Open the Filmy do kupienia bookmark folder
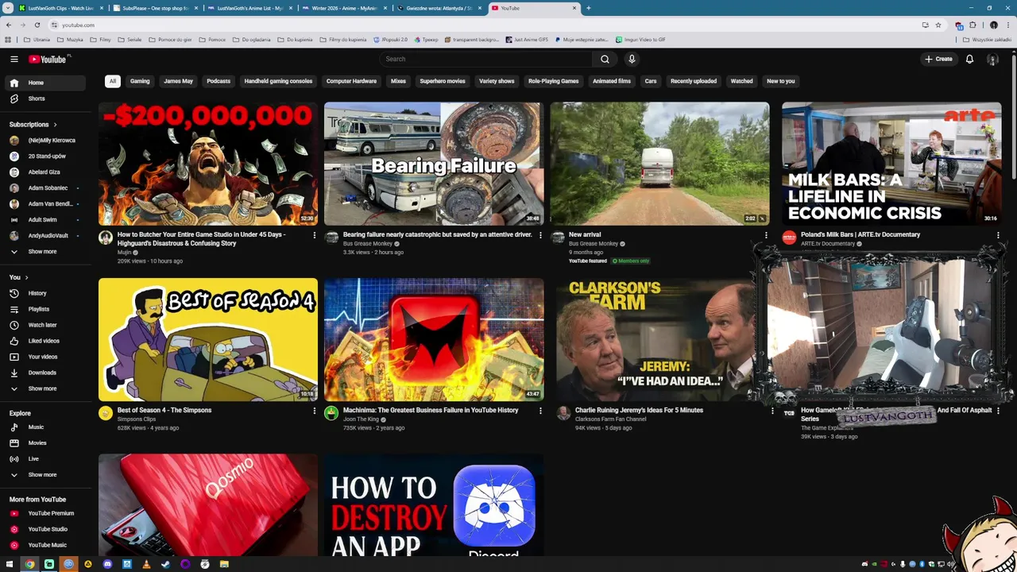 (x=342, y=40)
